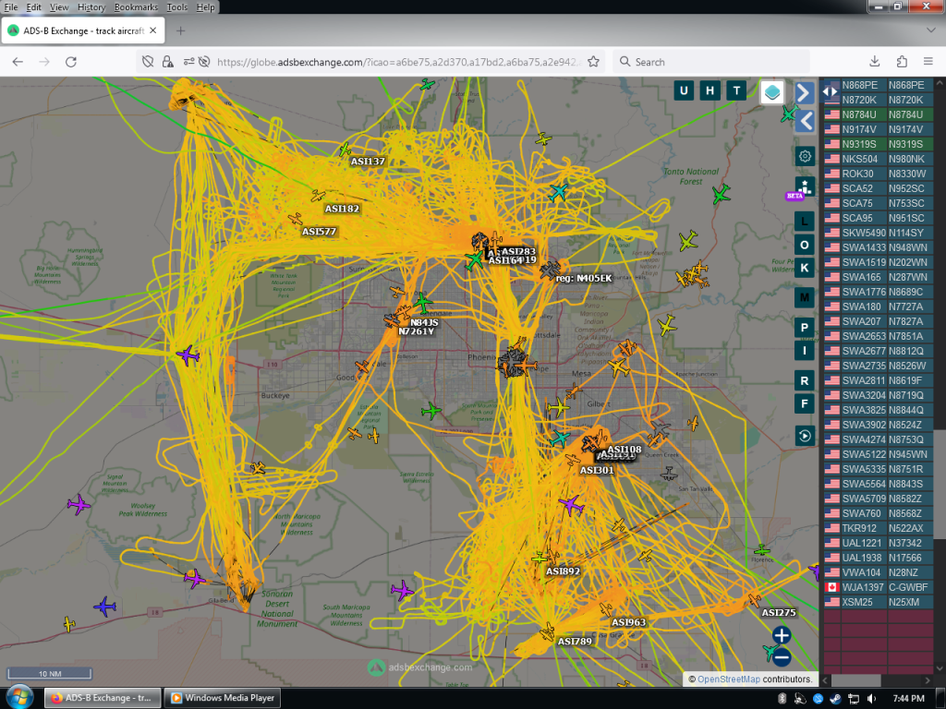Select aircraft ASI577 on map
Viewport: 946px width, 709px height.
click(295, 218)
